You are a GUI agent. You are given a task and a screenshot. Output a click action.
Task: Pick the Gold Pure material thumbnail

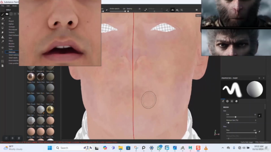click(50, 110)
